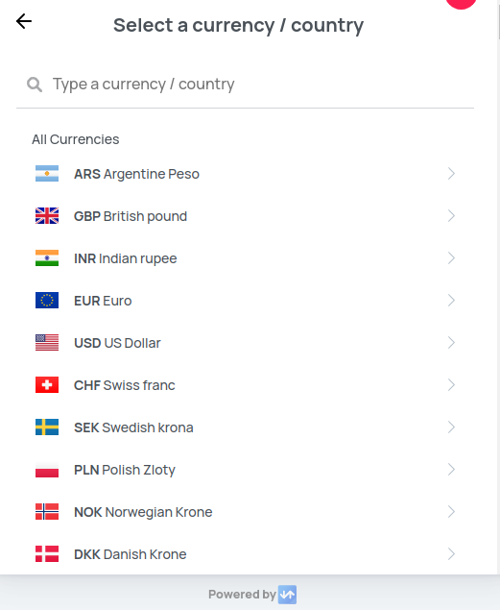This screenshot has width=500, height=610.
Task: Click the British flag icon
Action: coord(47,216)
